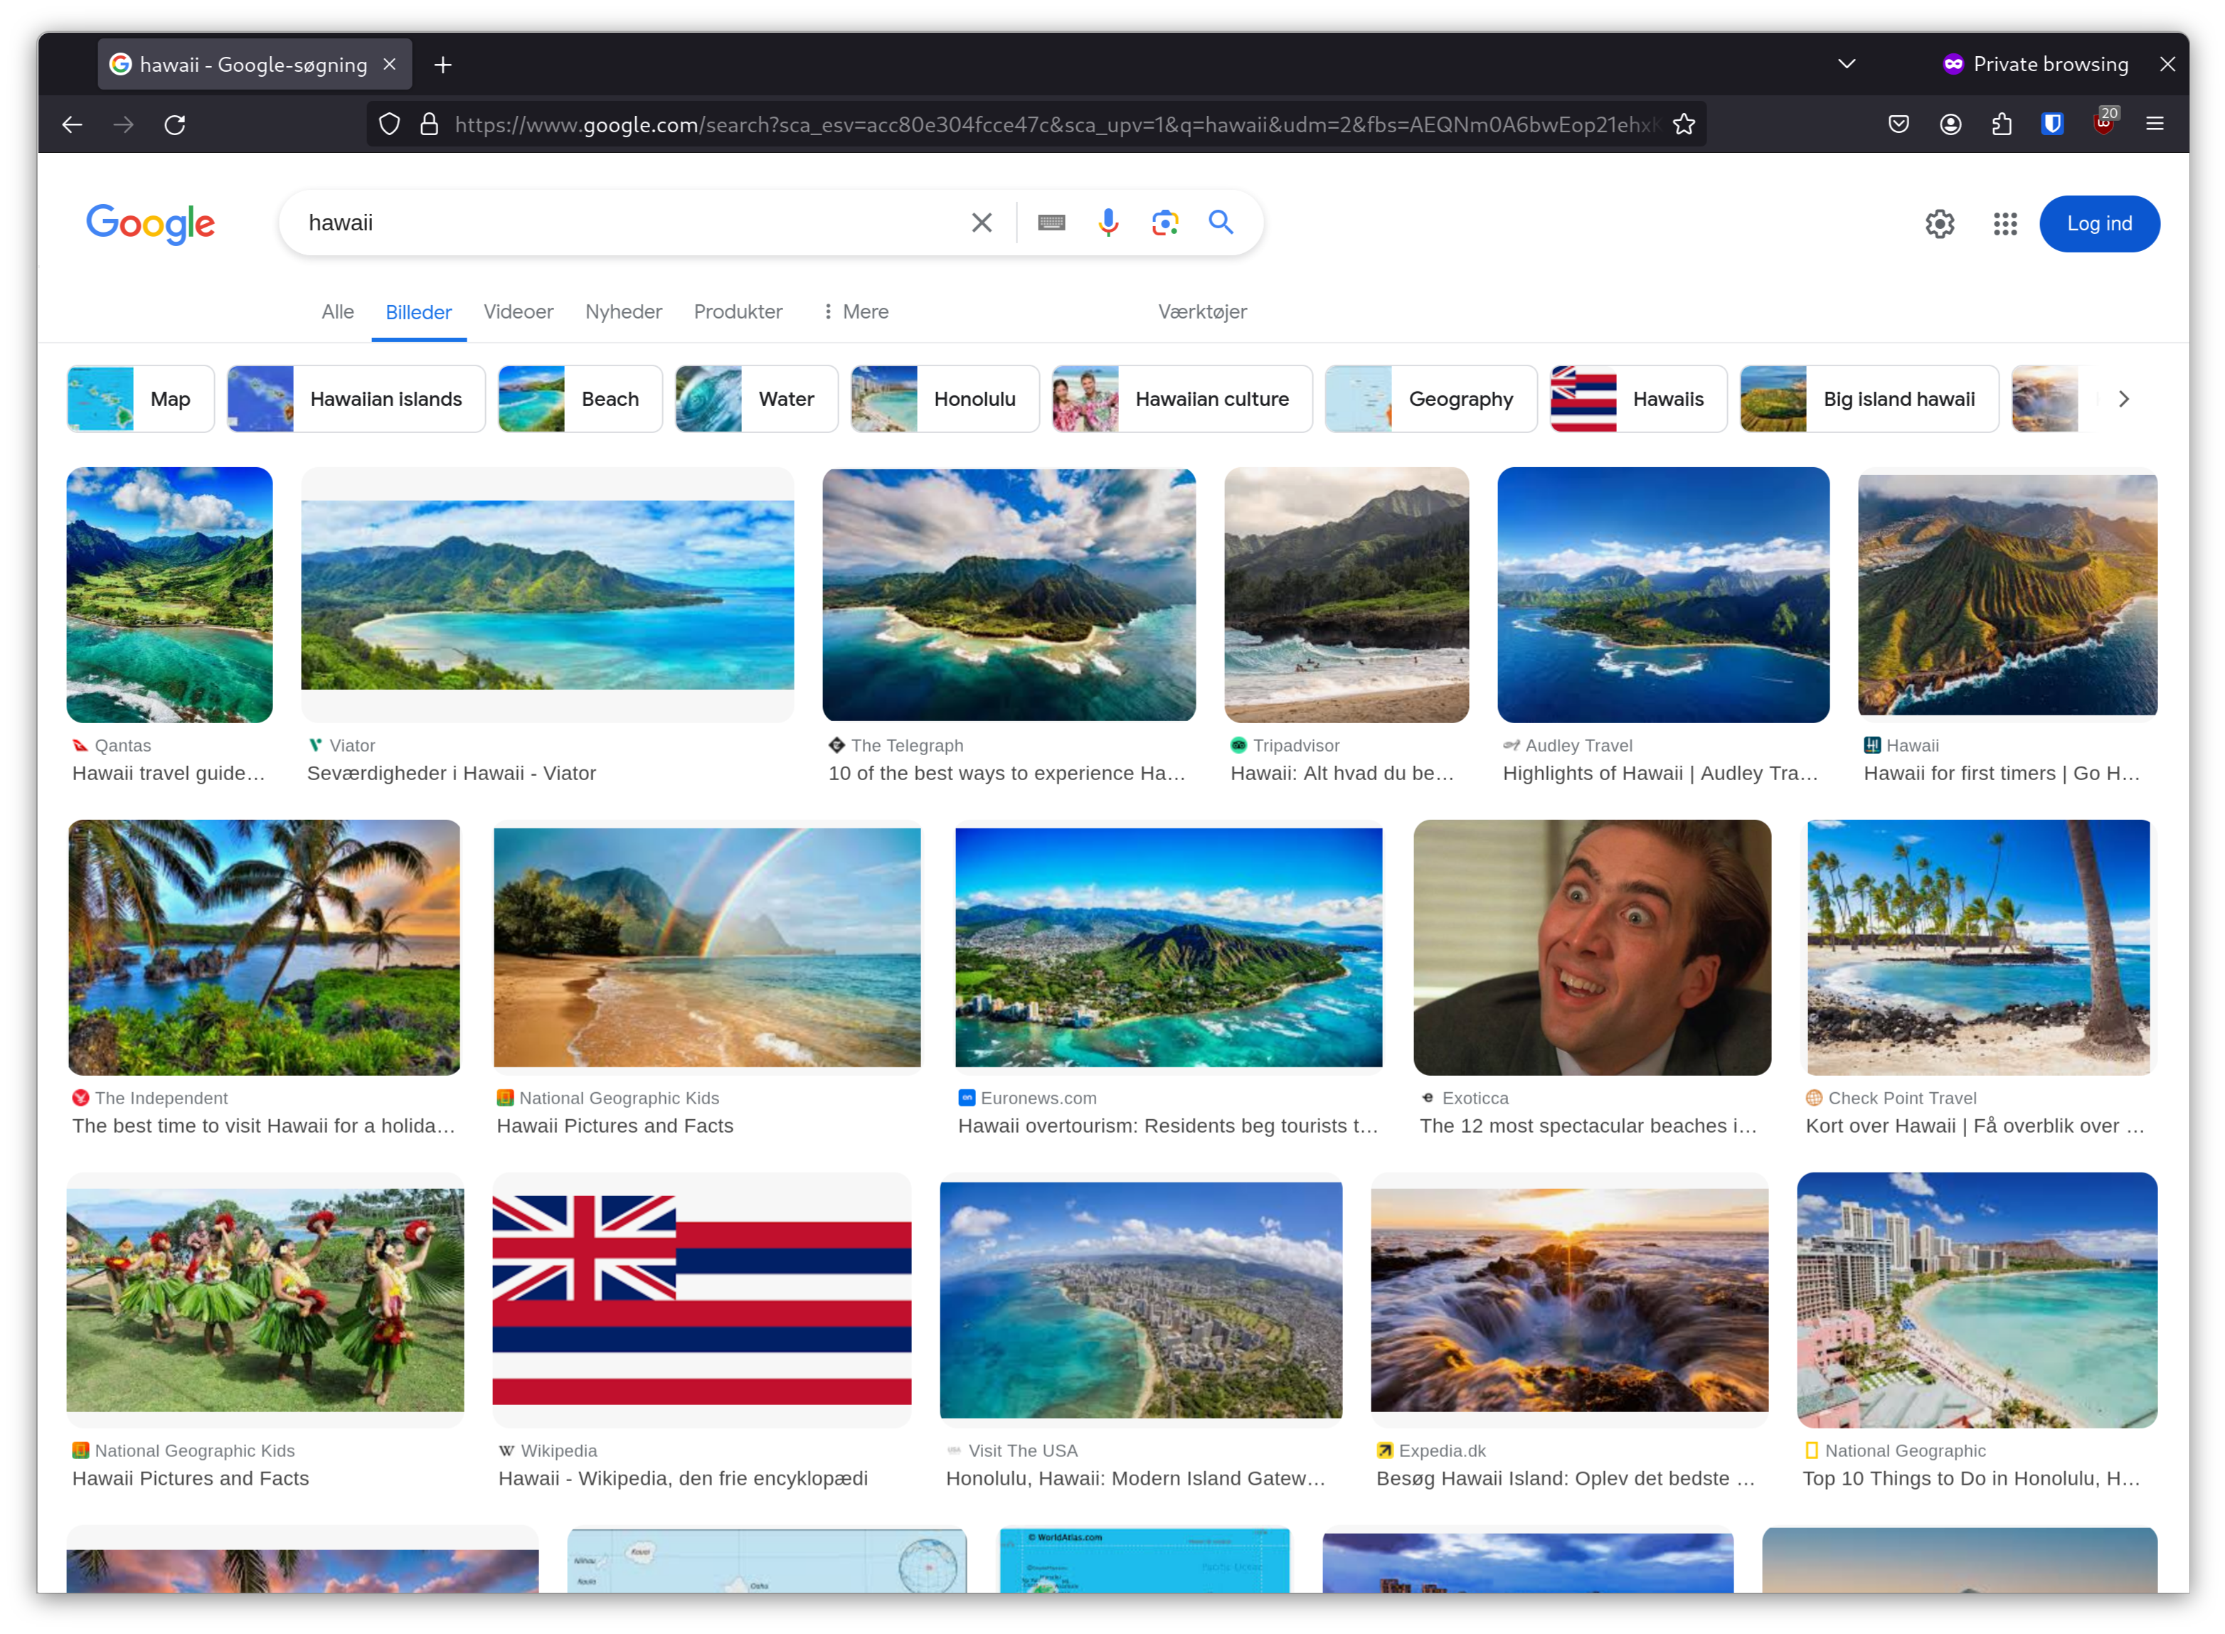This screenshot has width=2225, height=1634.
Task: Open the hula dancers image
Action: [265, 1300]
